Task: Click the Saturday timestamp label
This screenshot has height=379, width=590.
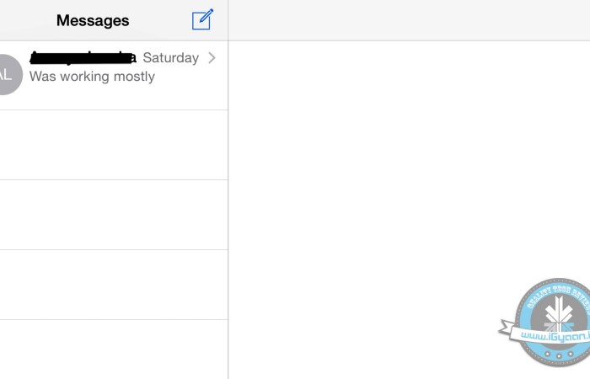Action: point(170,57)
